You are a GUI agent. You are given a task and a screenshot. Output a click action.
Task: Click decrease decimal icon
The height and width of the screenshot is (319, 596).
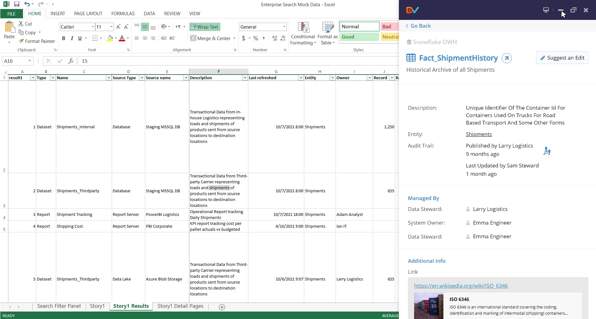[283, 38]
